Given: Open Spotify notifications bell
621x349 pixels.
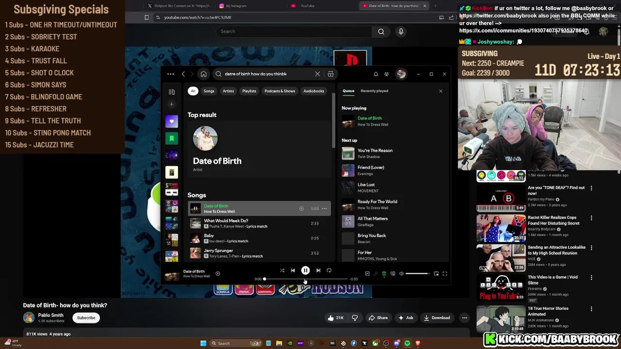Looking at the screenshot, I should tap(376, 74).
